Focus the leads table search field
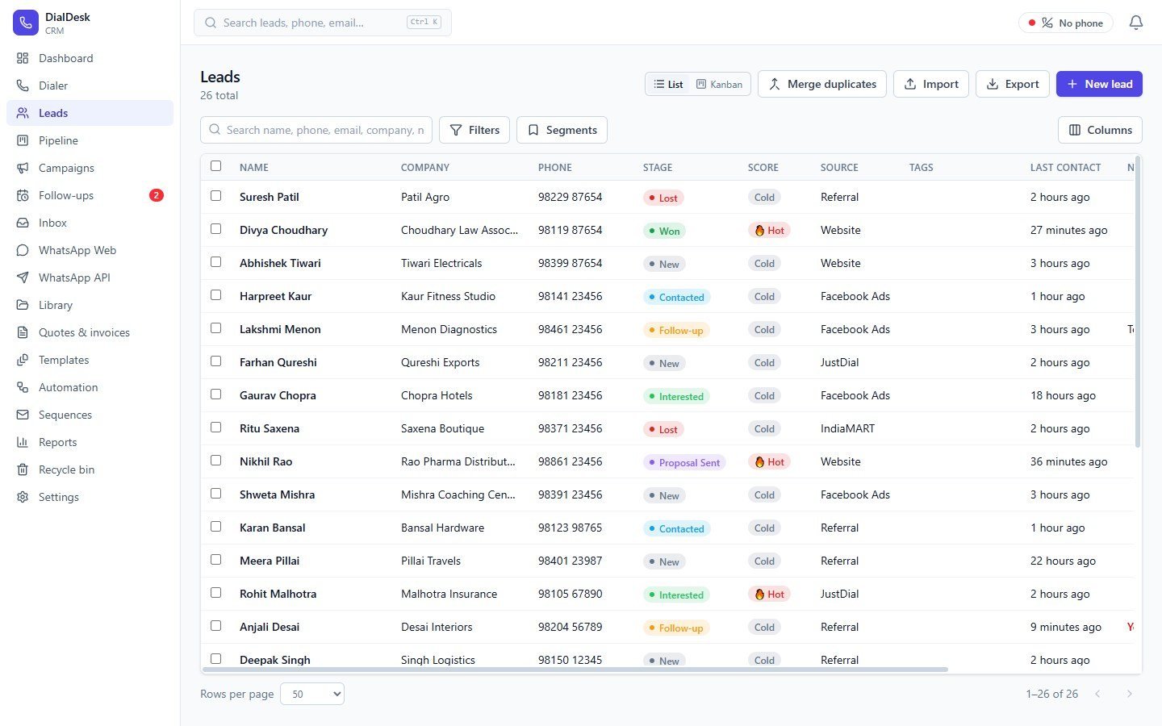Image resolution: width=1162 pixels, height=726 pixels. point(316,130)
